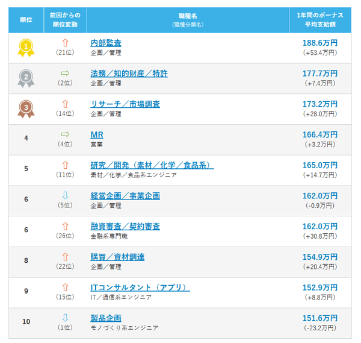This screenshot has width=361, height=343.
Task: Open the 経営企画／事業企画 link
Action: 125,196
